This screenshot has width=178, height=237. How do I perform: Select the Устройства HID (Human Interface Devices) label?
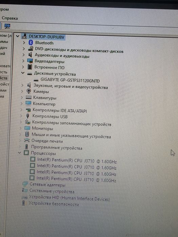pos(70,198)
